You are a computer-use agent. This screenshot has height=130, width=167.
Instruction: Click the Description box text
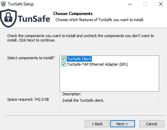[x=83, y=100]
